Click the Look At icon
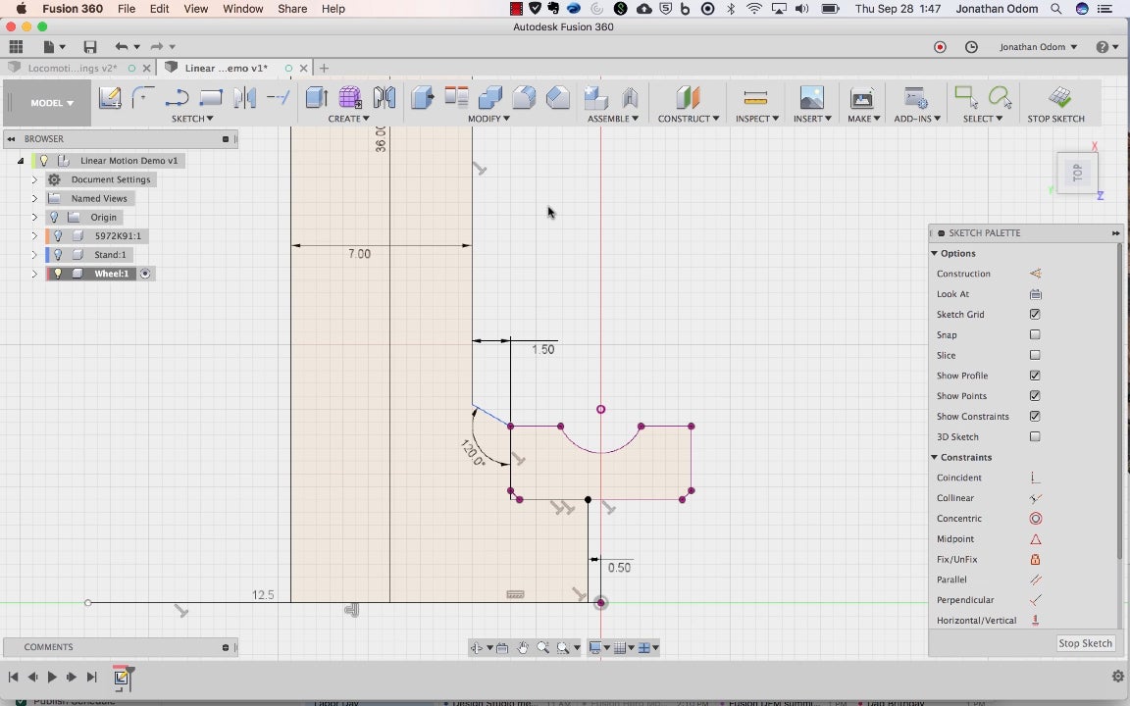Viewport: 1130px width, 706px height. point(1035,294)
